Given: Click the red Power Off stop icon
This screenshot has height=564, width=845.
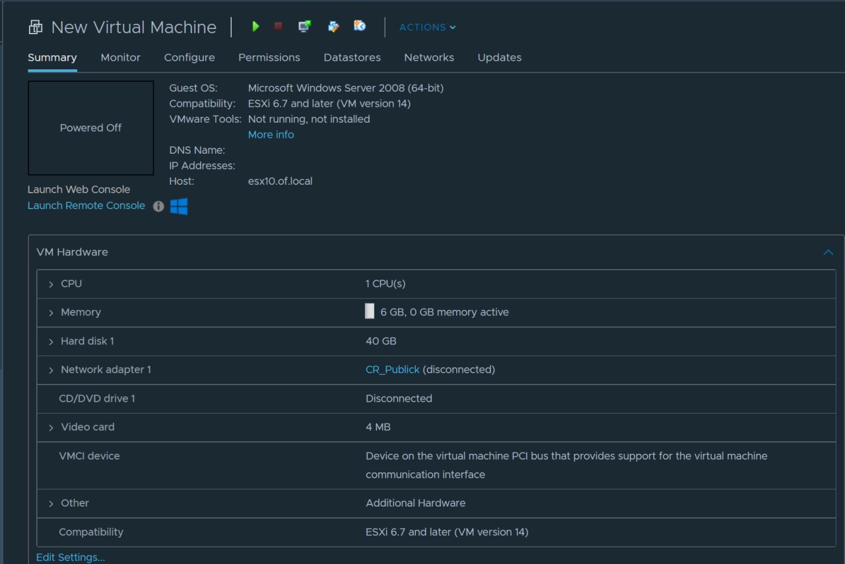Looking at the screenshot, I should tap(278, 26).
